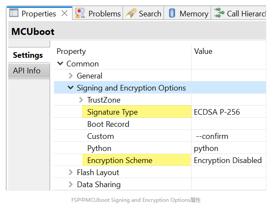Collapse Signing and Encryption Options

[x=70, y=88]
